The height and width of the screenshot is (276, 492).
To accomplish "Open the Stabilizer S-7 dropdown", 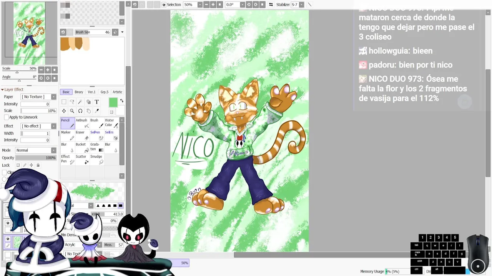I will pos(301,5).
